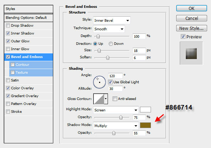Click the Angle value field showing 120

coord(115,76)
